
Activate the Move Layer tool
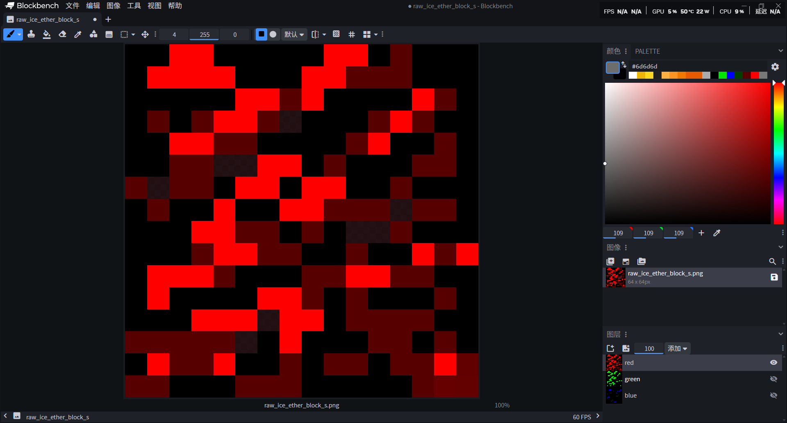point(145,34)
